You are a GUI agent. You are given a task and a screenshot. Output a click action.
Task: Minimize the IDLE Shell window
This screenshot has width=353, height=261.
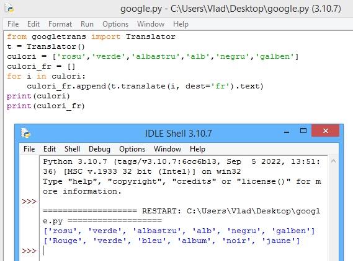(x=287, y=132)
